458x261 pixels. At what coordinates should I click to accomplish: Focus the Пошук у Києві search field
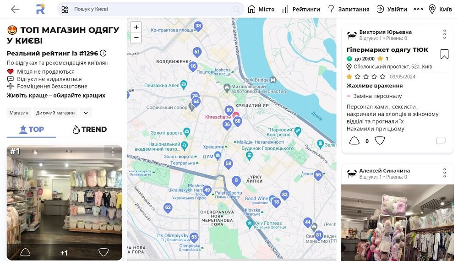point(151,9)
